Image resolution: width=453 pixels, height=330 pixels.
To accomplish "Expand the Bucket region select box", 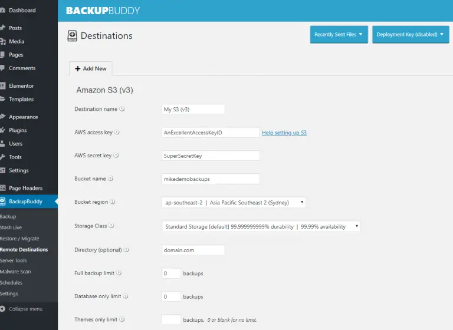I will tap(234, 202).
